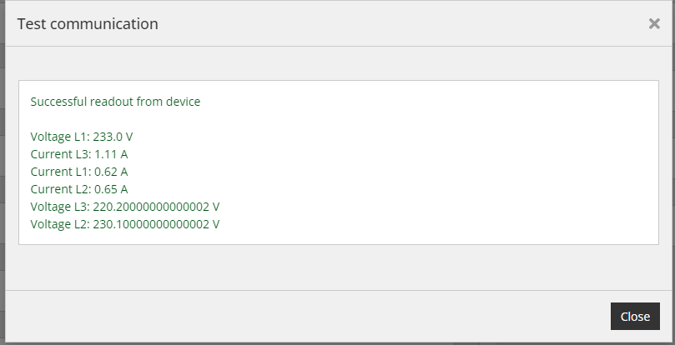Dismiss dialog using the X icon

coord(654,23)
